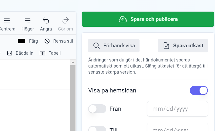
Task: Enable the Till date toggle
Action: click(x=97, y=129)
